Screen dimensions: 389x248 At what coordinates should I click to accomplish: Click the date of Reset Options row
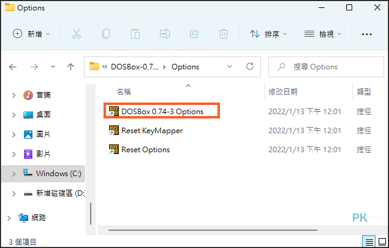coord(304,150)
